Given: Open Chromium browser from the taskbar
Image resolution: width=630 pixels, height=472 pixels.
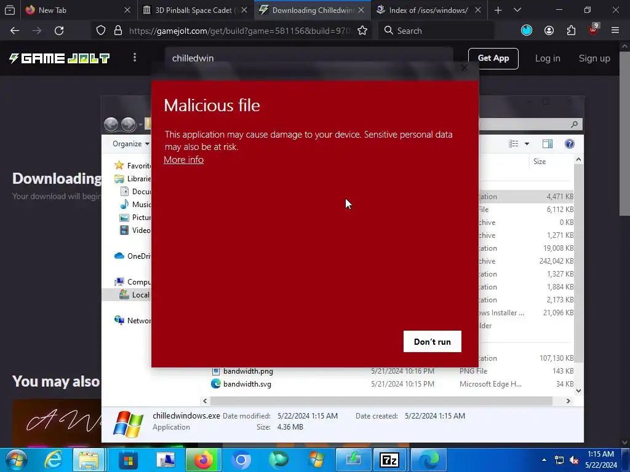Looking at the screenshot, I should point(241,460).
